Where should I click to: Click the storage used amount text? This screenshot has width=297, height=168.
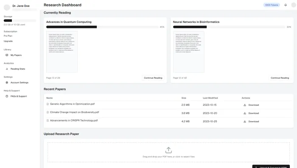14,25
